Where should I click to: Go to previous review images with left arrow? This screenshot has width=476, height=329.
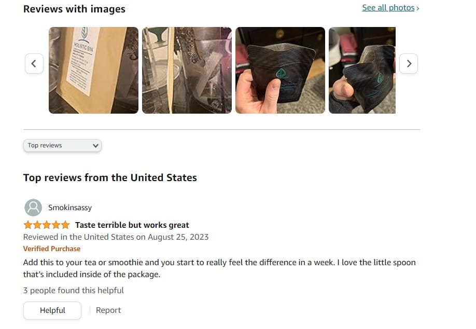click(x=34, y=63)
